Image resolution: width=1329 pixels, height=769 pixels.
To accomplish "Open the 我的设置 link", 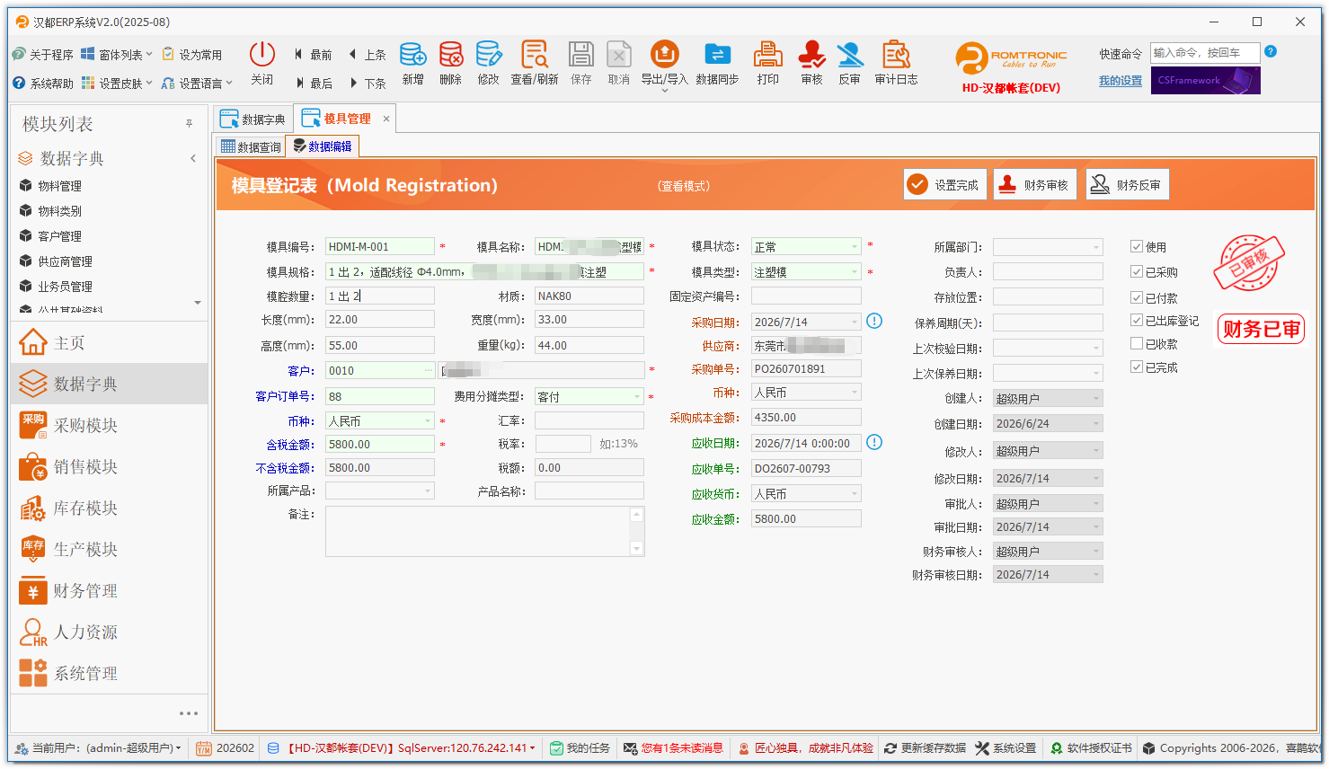I will pyautogui.click(x=1121, y=80).
